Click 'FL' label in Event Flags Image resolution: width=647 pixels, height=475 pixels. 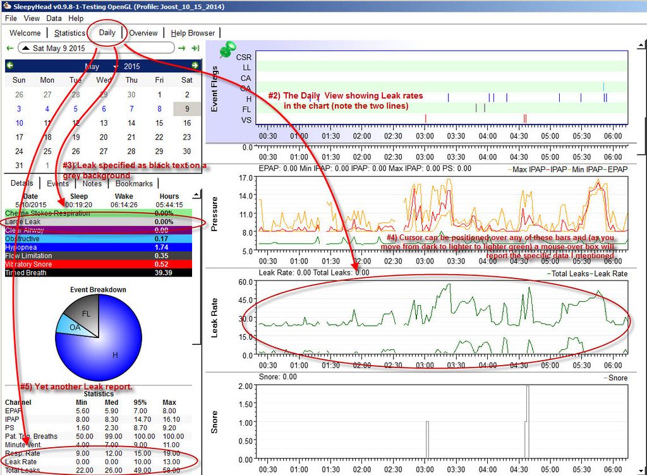246,109
